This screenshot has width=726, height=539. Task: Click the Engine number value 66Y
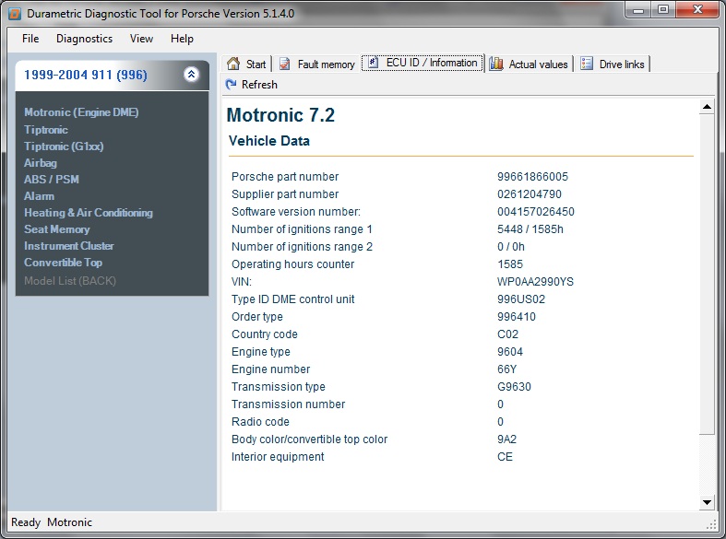coord(507,369)
